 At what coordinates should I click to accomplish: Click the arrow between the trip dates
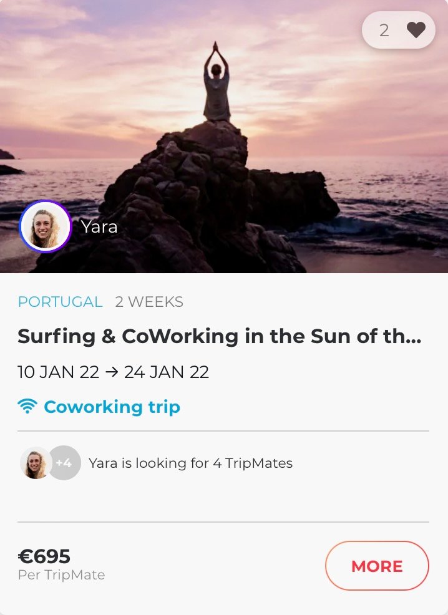112,372
